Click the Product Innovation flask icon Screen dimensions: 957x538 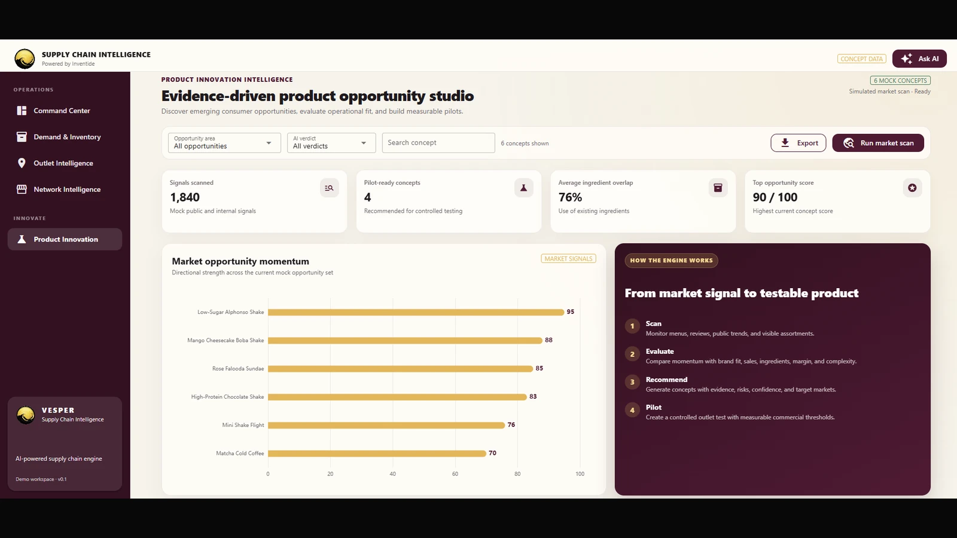[22, 239]
